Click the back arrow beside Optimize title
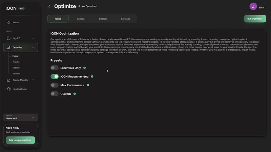 coord(49,6)
